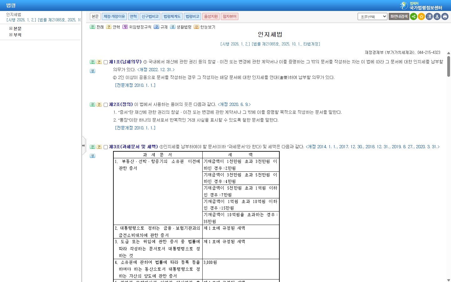This screenshot has width=451, height=282.
Task: Click the purple 위임행정규칙 legend icon
Action: coord(125,27)
